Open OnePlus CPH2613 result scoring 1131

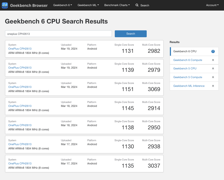tap(20, 49)
